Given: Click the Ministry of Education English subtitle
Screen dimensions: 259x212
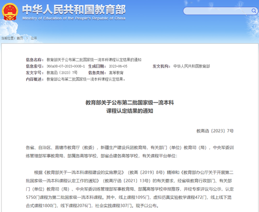Looking at the screenshot, I should [74, 18].
